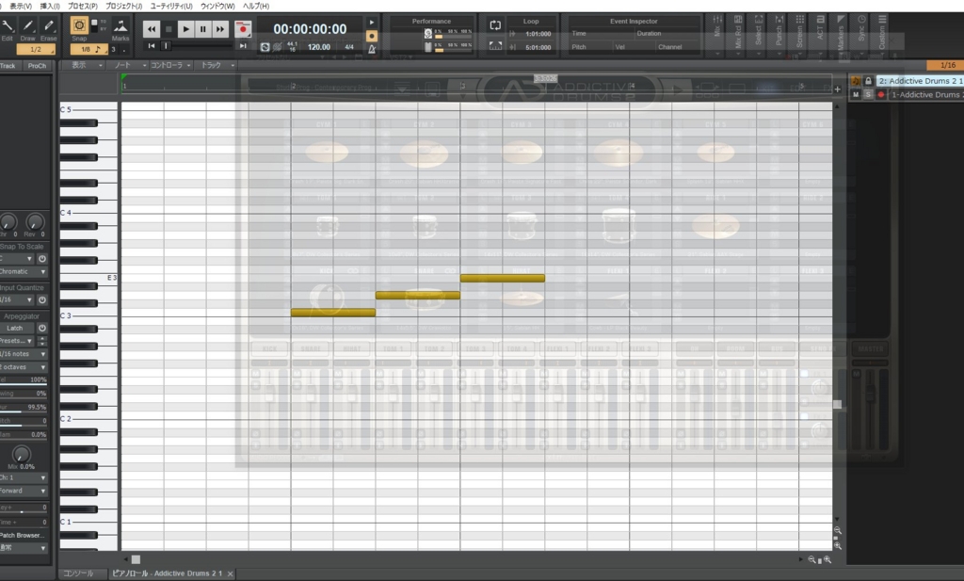Toggle the audio engine button by sample rate
The height and width of the screenshot is (581, 964).
265,47
